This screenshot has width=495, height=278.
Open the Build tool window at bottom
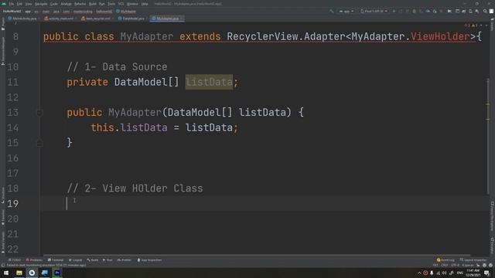tap(93, 260)
